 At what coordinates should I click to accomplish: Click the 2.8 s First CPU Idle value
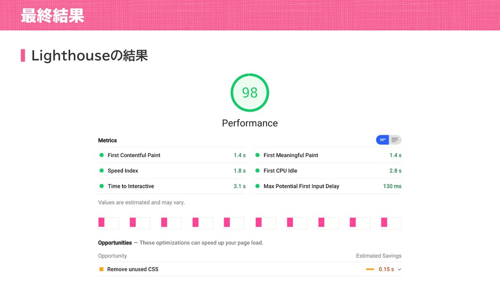pos(396,171)
